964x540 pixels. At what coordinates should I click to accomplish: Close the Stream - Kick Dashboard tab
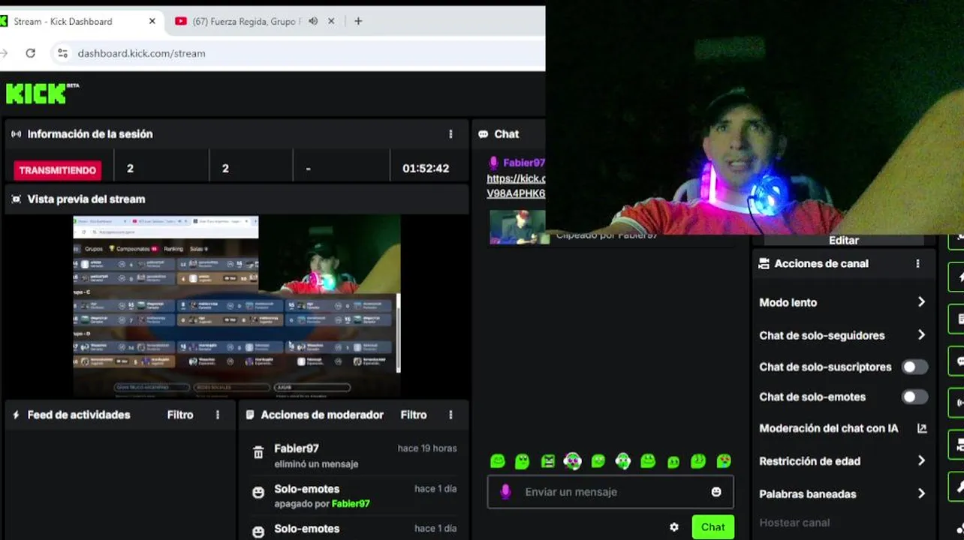(x=152, y=21)
